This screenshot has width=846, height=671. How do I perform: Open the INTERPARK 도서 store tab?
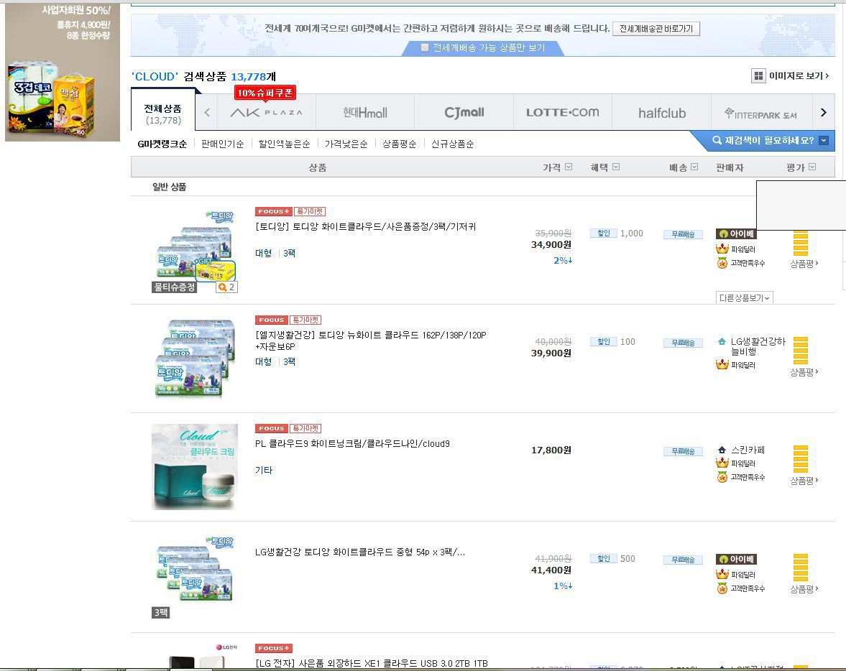(760, 114)
